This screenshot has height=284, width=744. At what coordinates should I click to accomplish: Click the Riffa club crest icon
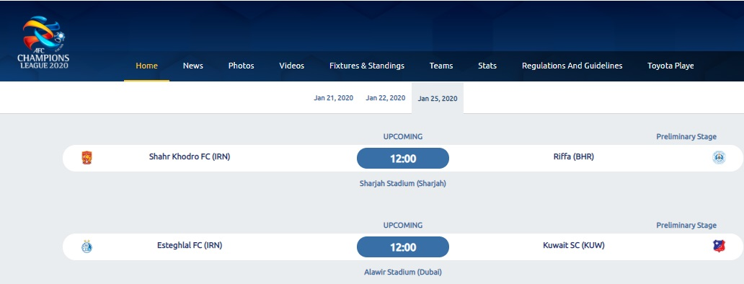coord(719,158)
